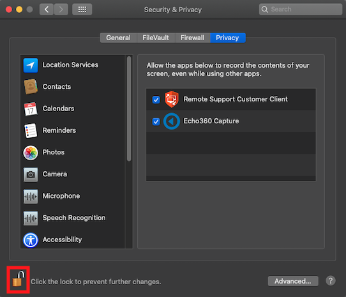
Task: Go forward with the right chevron
Action: [x=61, y=10]
